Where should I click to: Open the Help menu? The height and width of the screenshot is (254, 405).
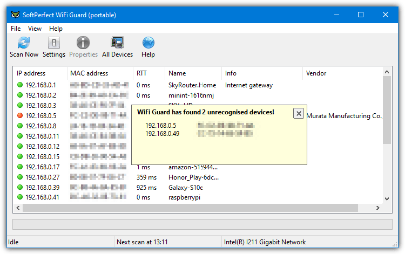click(56, 29)
